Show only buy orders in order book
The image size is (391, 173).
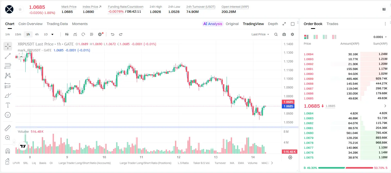pyautogui.click(x=325, y=37)
